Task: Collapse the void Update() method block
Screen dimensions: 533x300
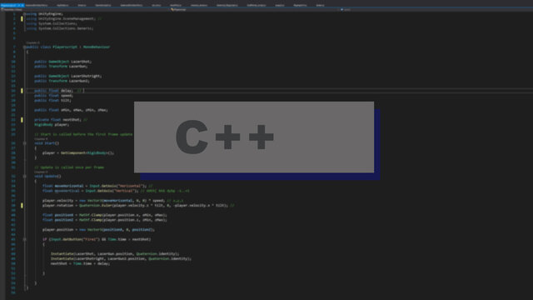Action: pyautogui.click(x=24, y=176)
